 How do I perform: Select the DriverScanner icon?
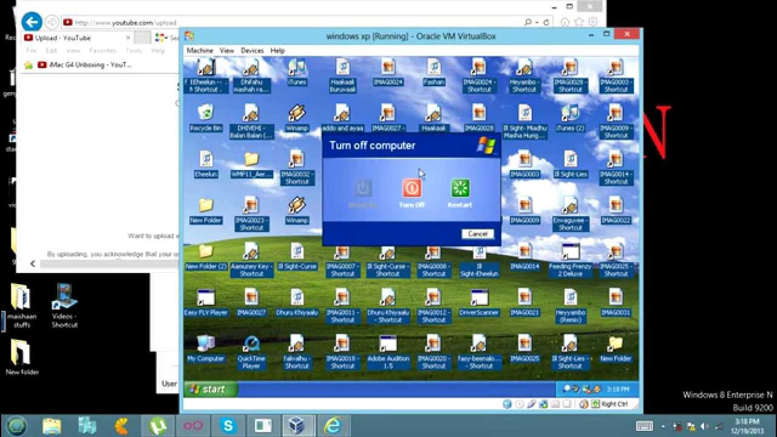click(479, 302)
